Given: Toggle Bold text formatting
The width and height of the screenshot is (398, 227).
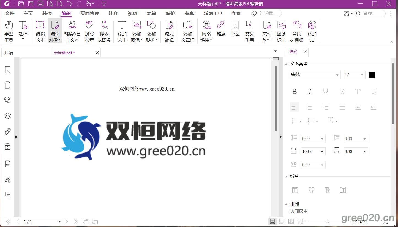Looking at the screenshot, I should point(295,92).
